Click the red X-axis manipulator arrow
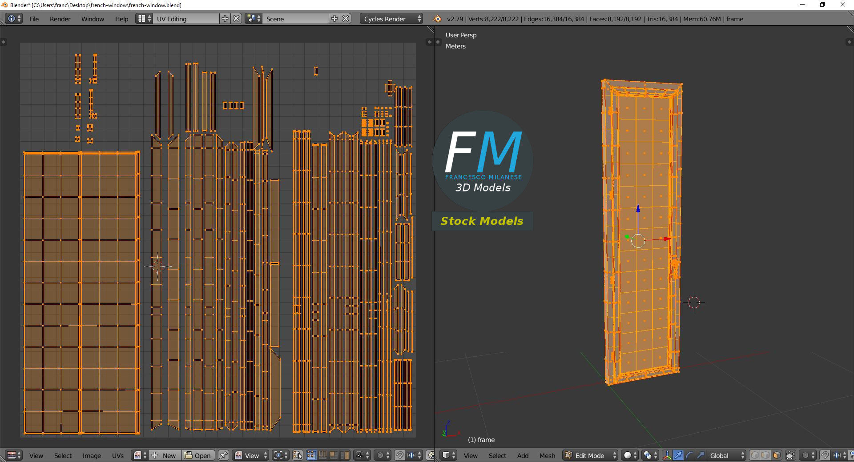The height and width of the screenshot is (462, 854). click(666, 239)
